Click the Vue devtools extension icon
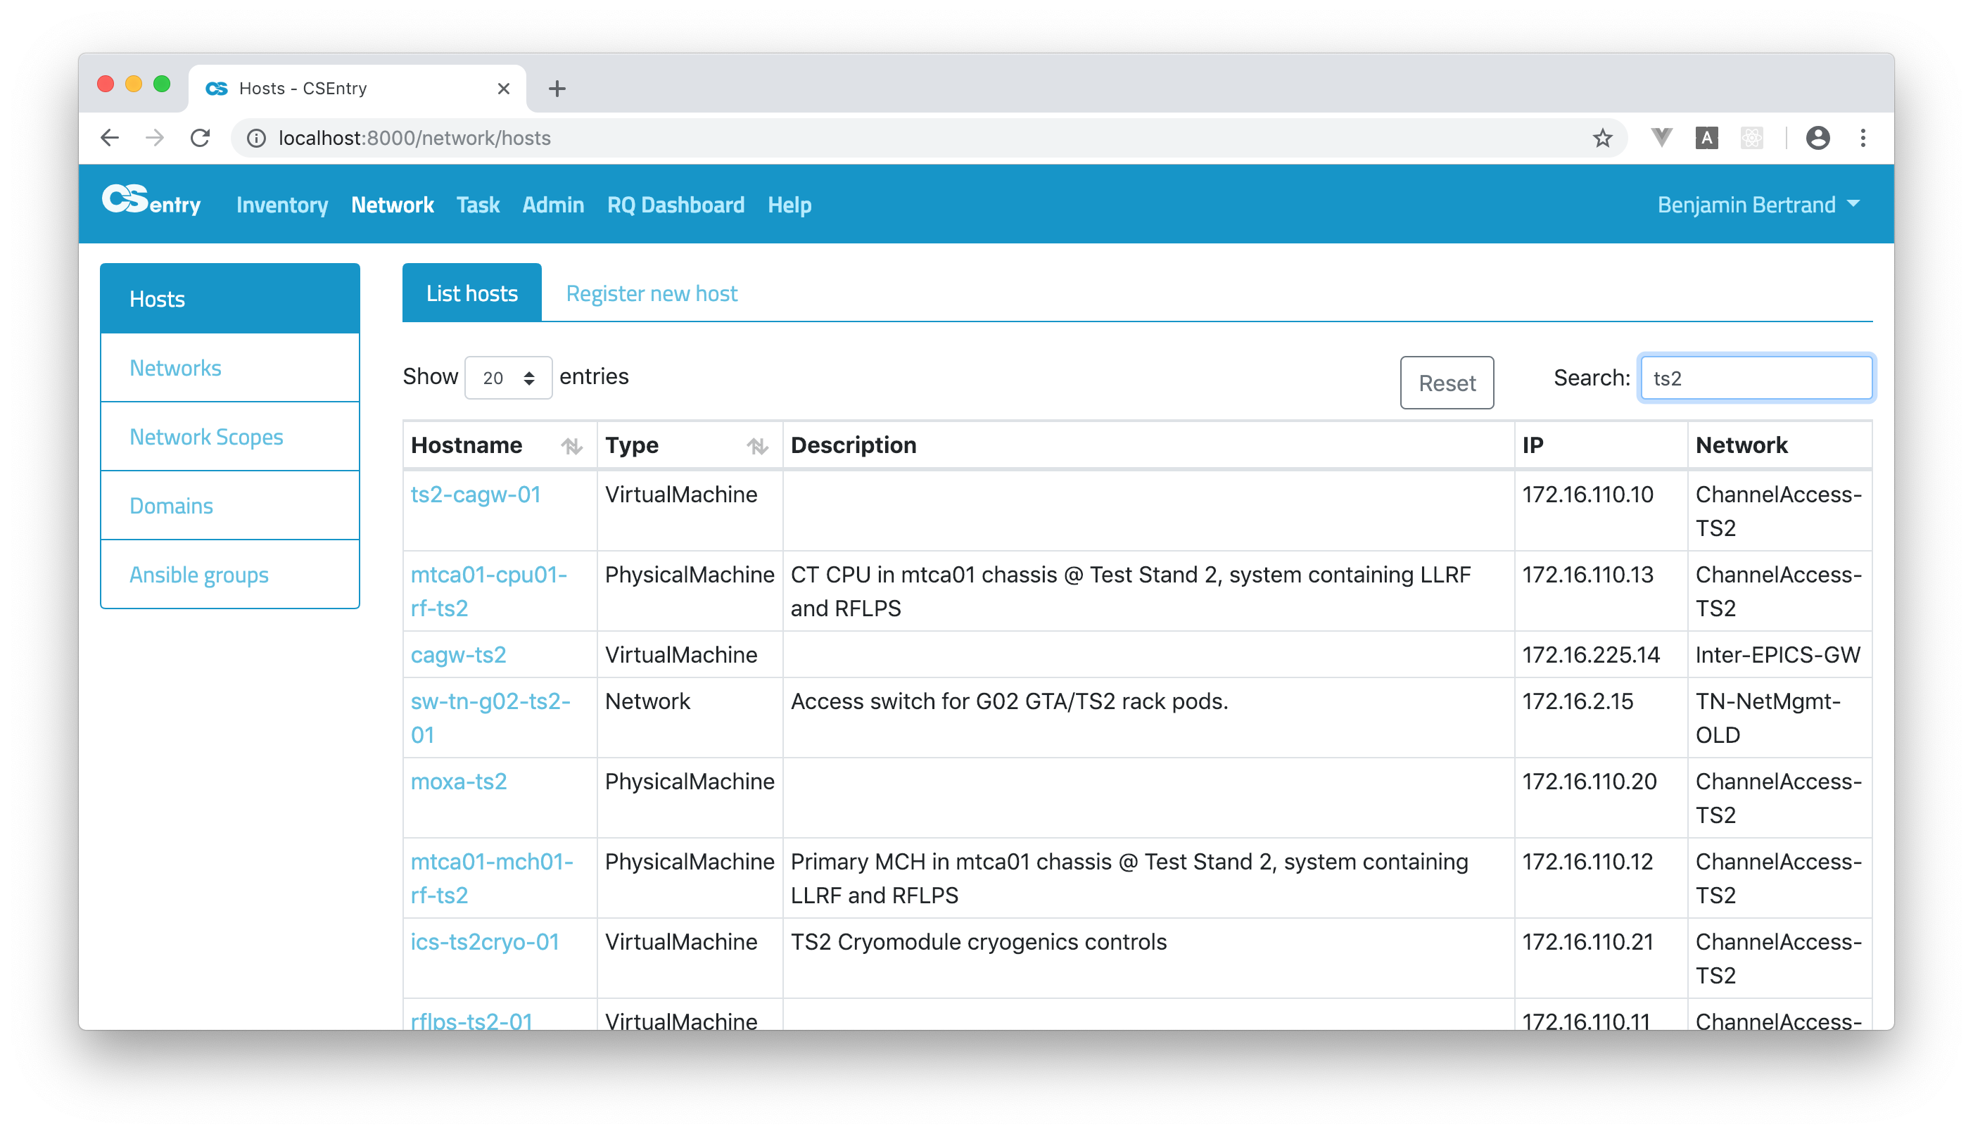The image size is (1973, 1134). click(x=1661, y=138)
